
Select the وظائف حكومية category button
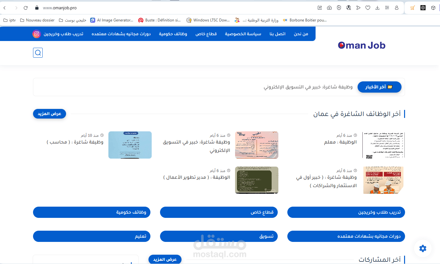click(x=92, y=212)
